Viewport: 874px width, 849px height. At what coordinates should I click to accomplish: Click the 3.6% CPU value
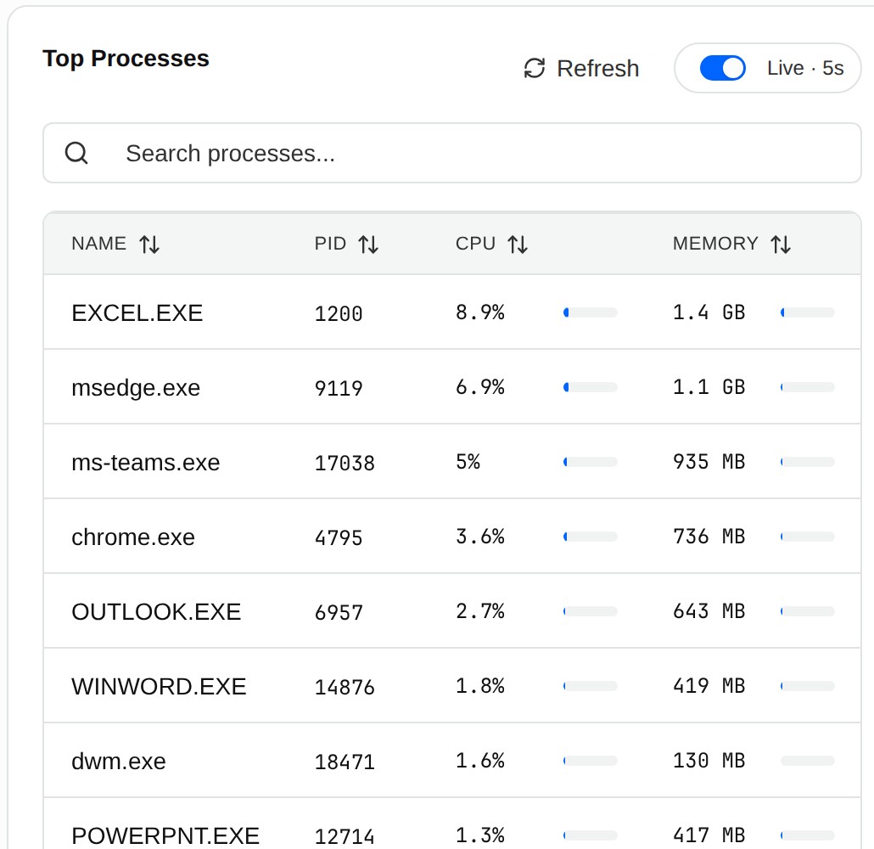(x=480, y=537)
